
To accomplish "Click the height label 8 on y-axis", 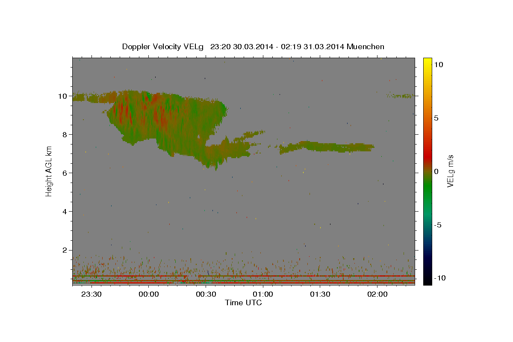I will click(65, 135).
